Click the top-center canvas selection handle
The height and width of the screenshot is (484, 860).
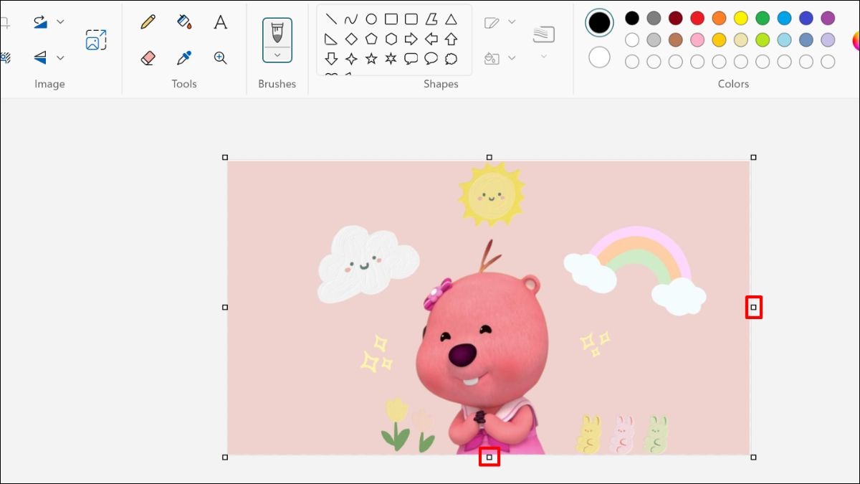(489, 157)
